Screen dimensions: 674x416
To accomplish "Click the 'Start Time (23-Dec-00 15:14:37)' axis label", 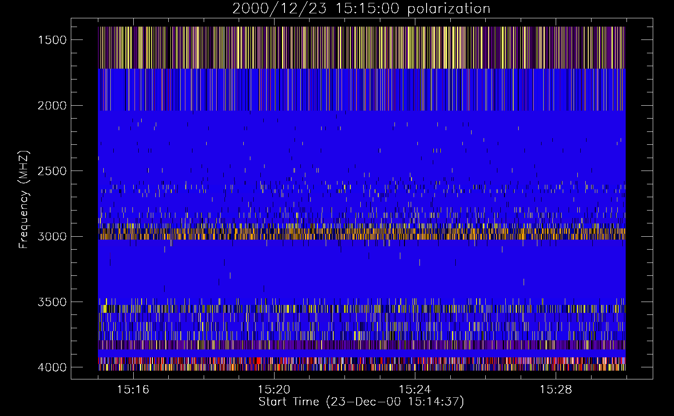I will (361, 402).
